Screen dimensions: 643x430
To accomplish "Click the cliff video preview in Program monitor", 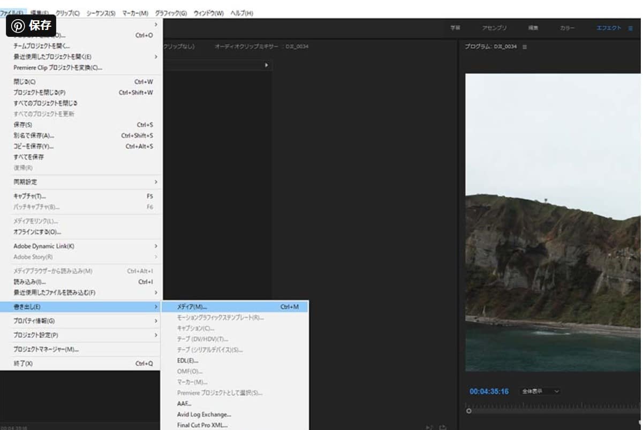I will pyautogui.click(x=553, y=222).
